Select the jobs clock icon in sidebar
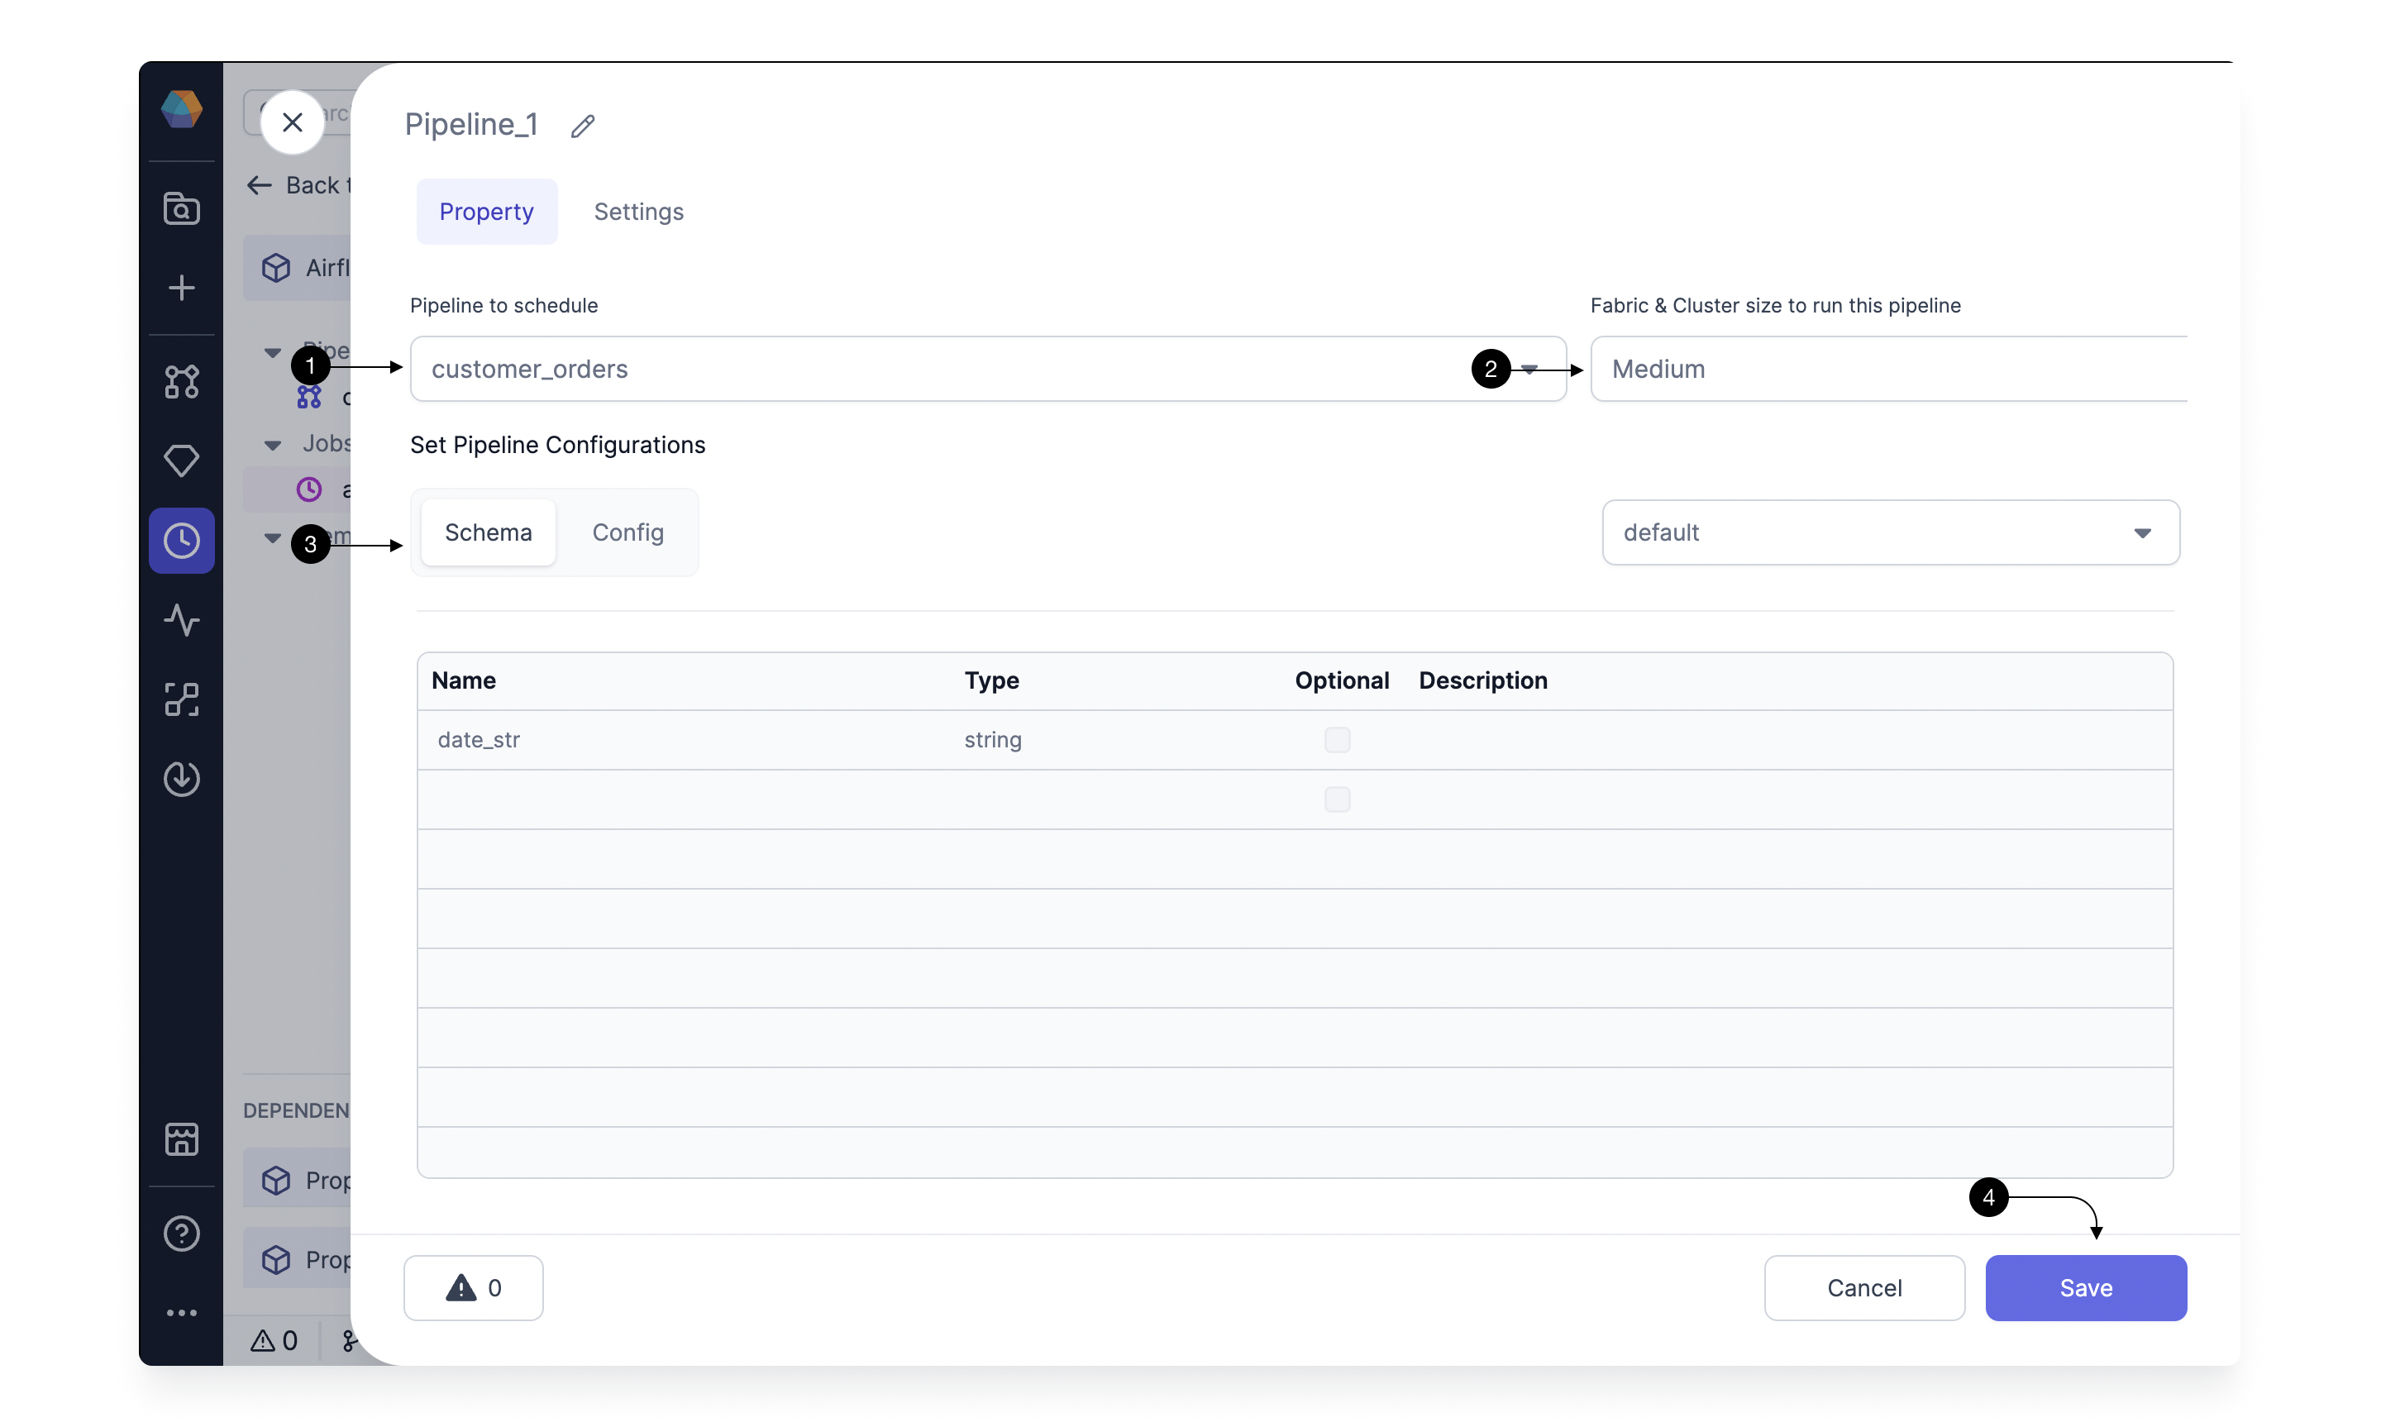Image resolution: width=2381 pixels, height=1427 pixels. (x=181, y=541)
